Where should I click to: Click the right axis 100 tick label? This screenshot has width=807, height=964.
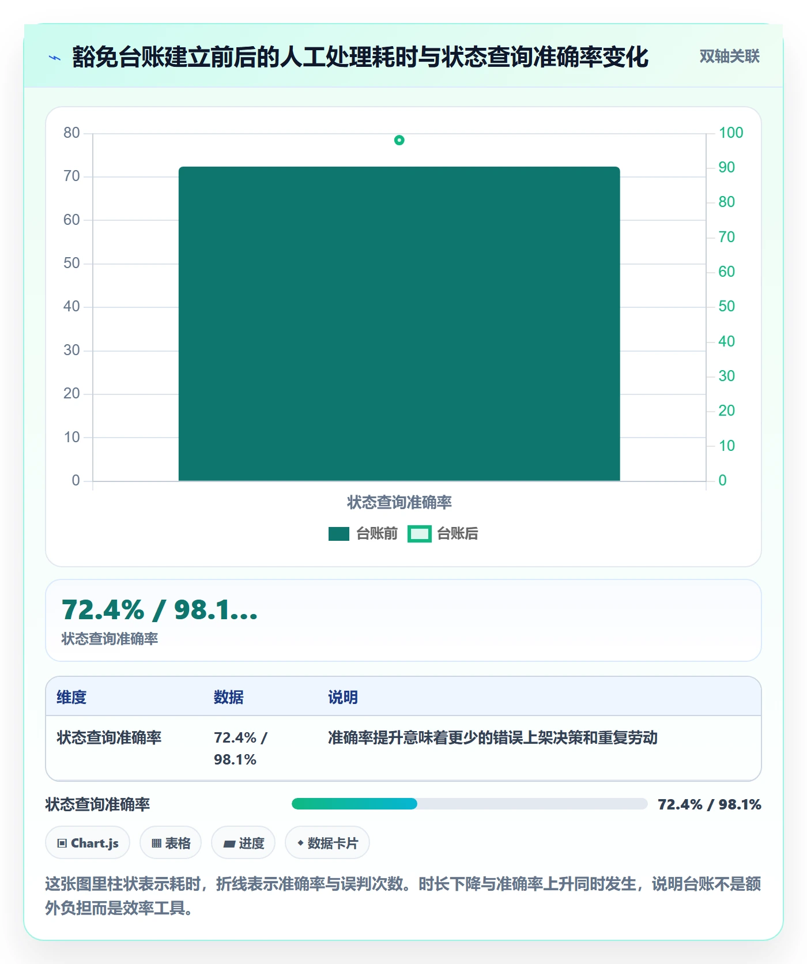(731, 133)
